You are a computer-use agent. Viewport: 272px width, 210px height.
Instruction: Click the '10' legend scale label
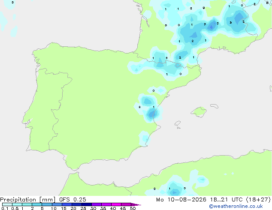[x=54, y=208]
